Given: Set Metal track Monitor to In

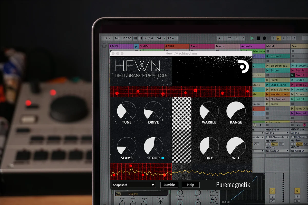Looking at the screenshot, I should [x=268, y=144].
